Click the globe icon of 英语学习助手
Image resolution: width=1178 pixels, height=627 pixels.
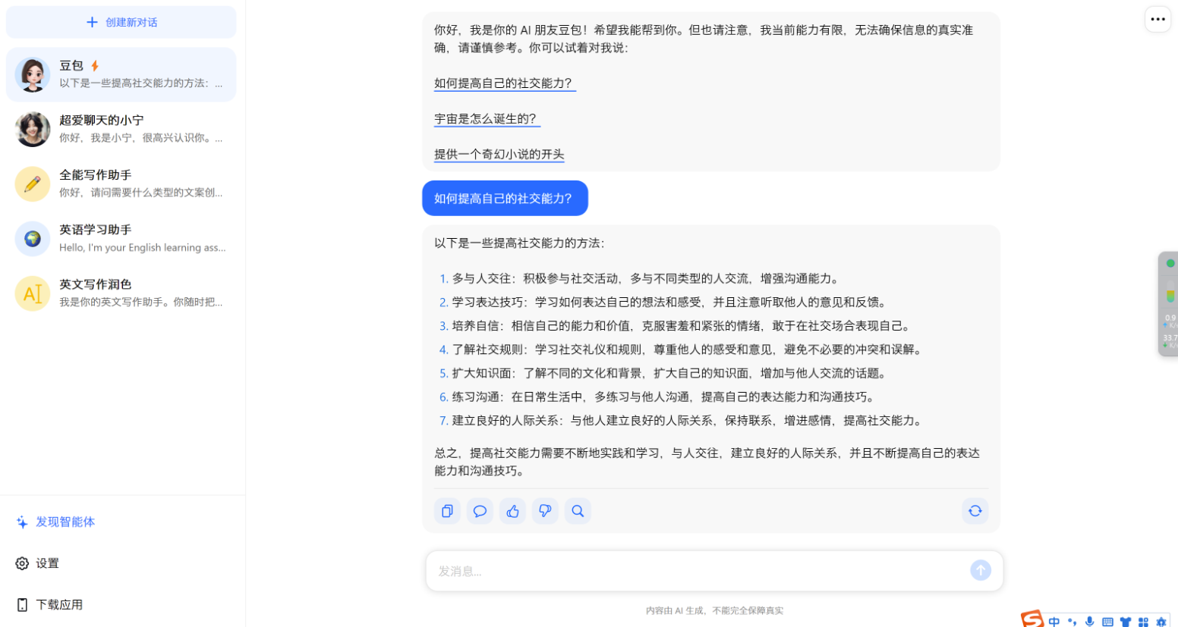[33, 238]
